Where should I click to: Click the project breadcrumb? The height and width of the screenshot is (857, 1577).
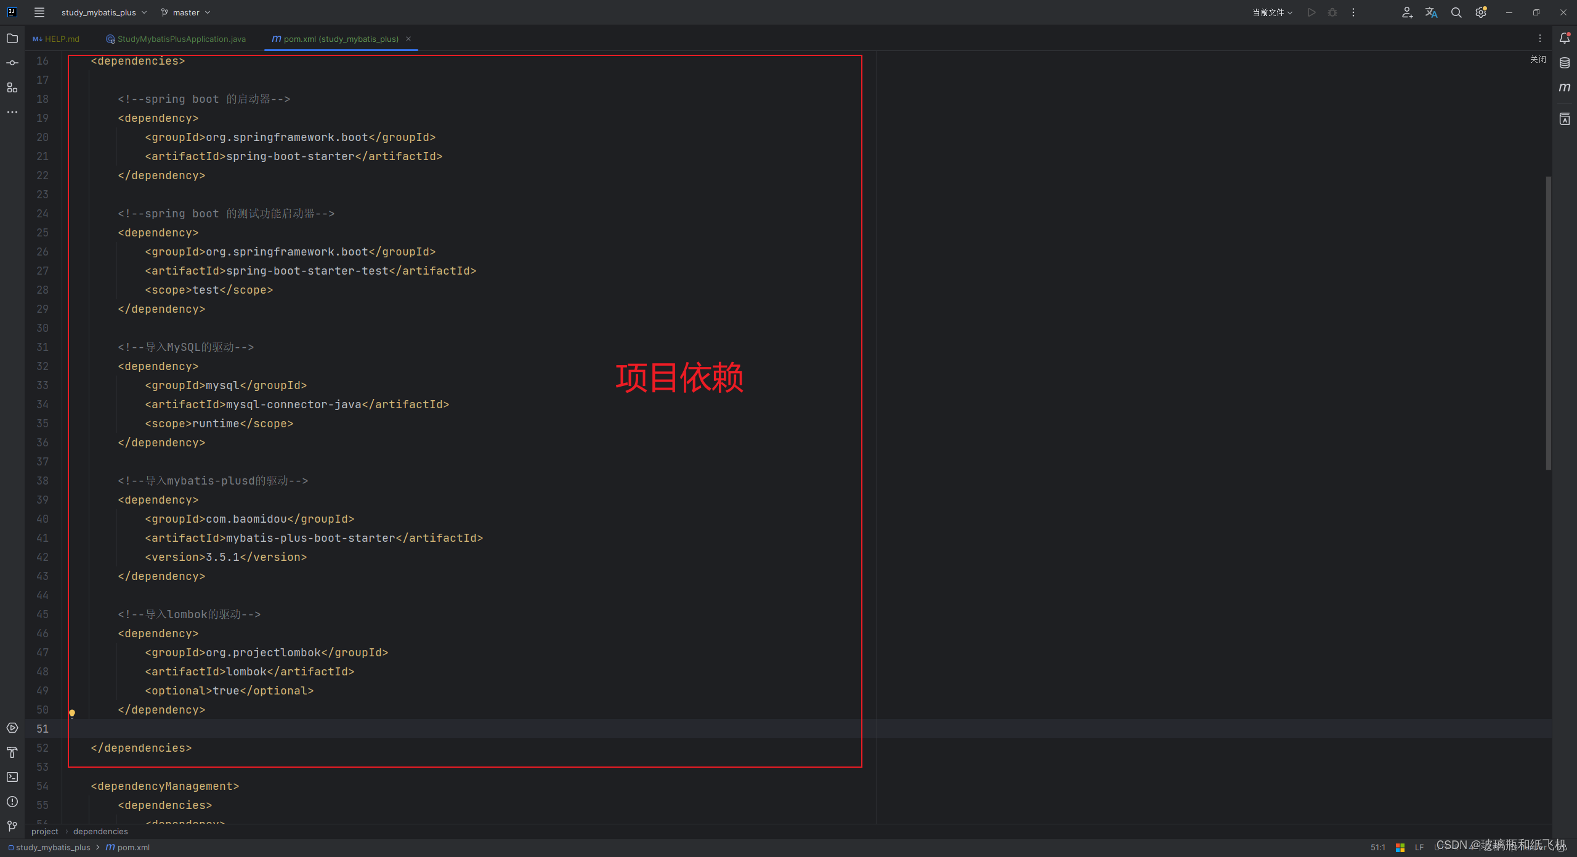point(45,831)
